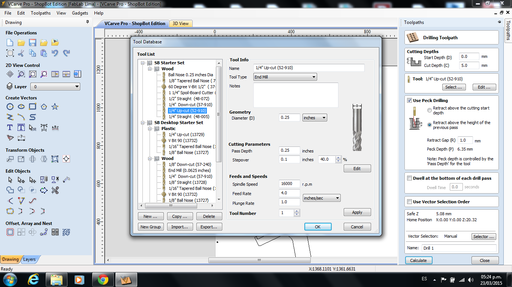Image resolution: width=512 pixels, height=287 pixels.
Task: Open the Tool Type dropdown
Action: (x=285, y=77)
